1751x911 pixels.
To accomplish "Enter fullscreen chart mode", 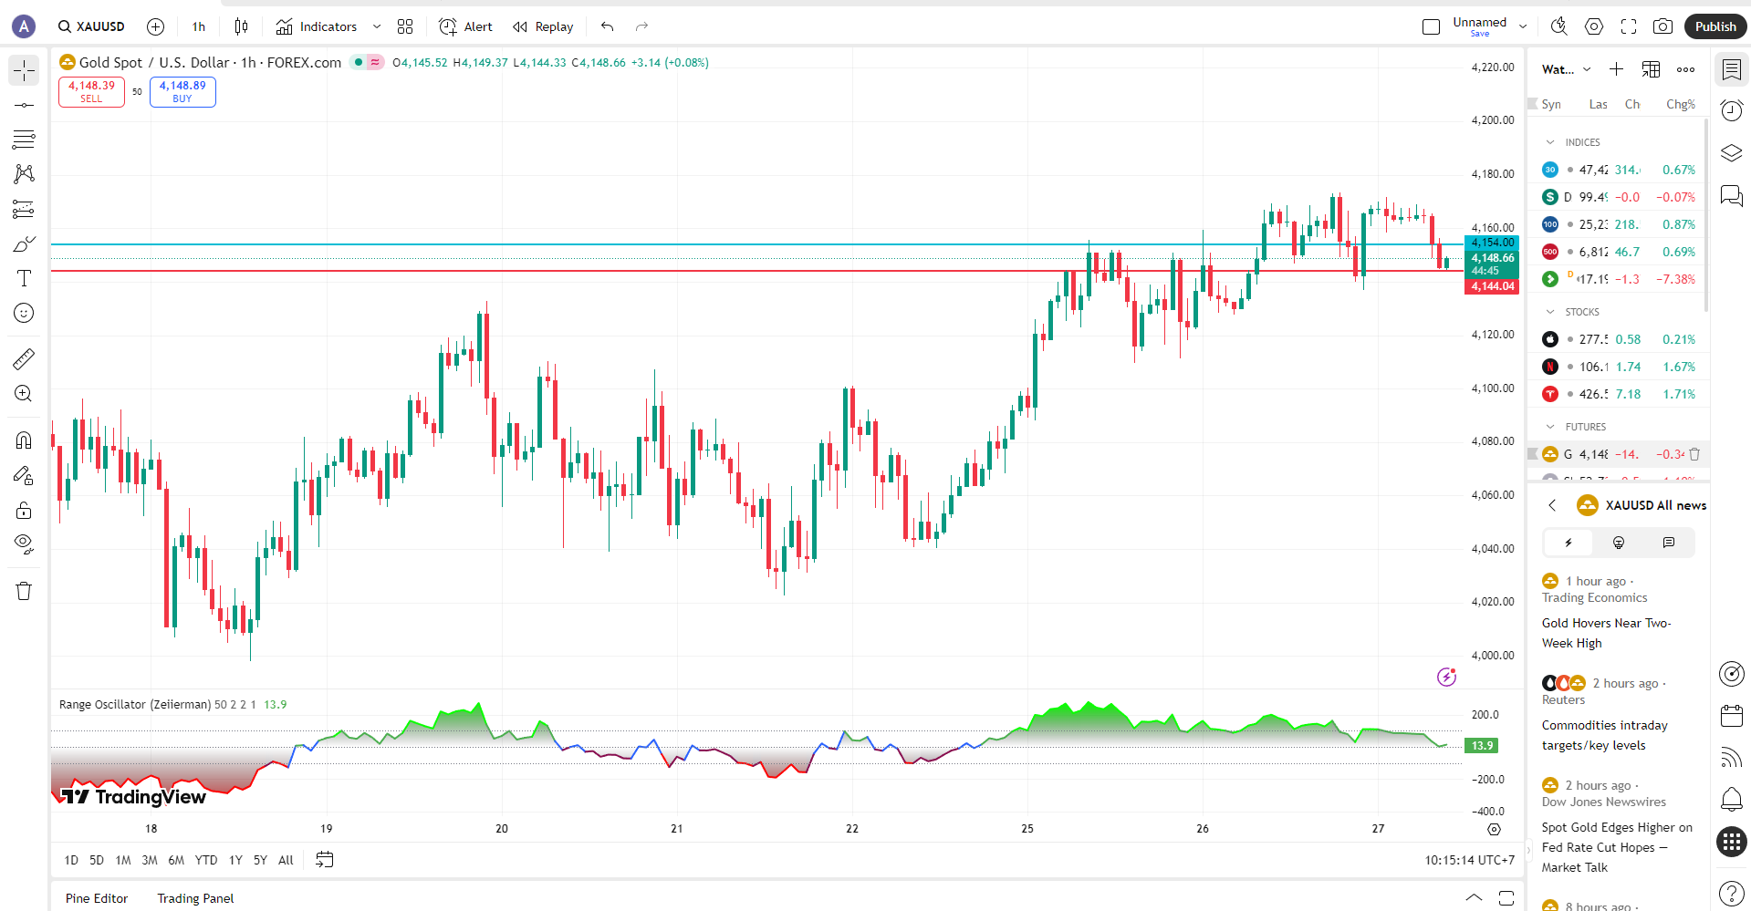I will [1629, 26].
